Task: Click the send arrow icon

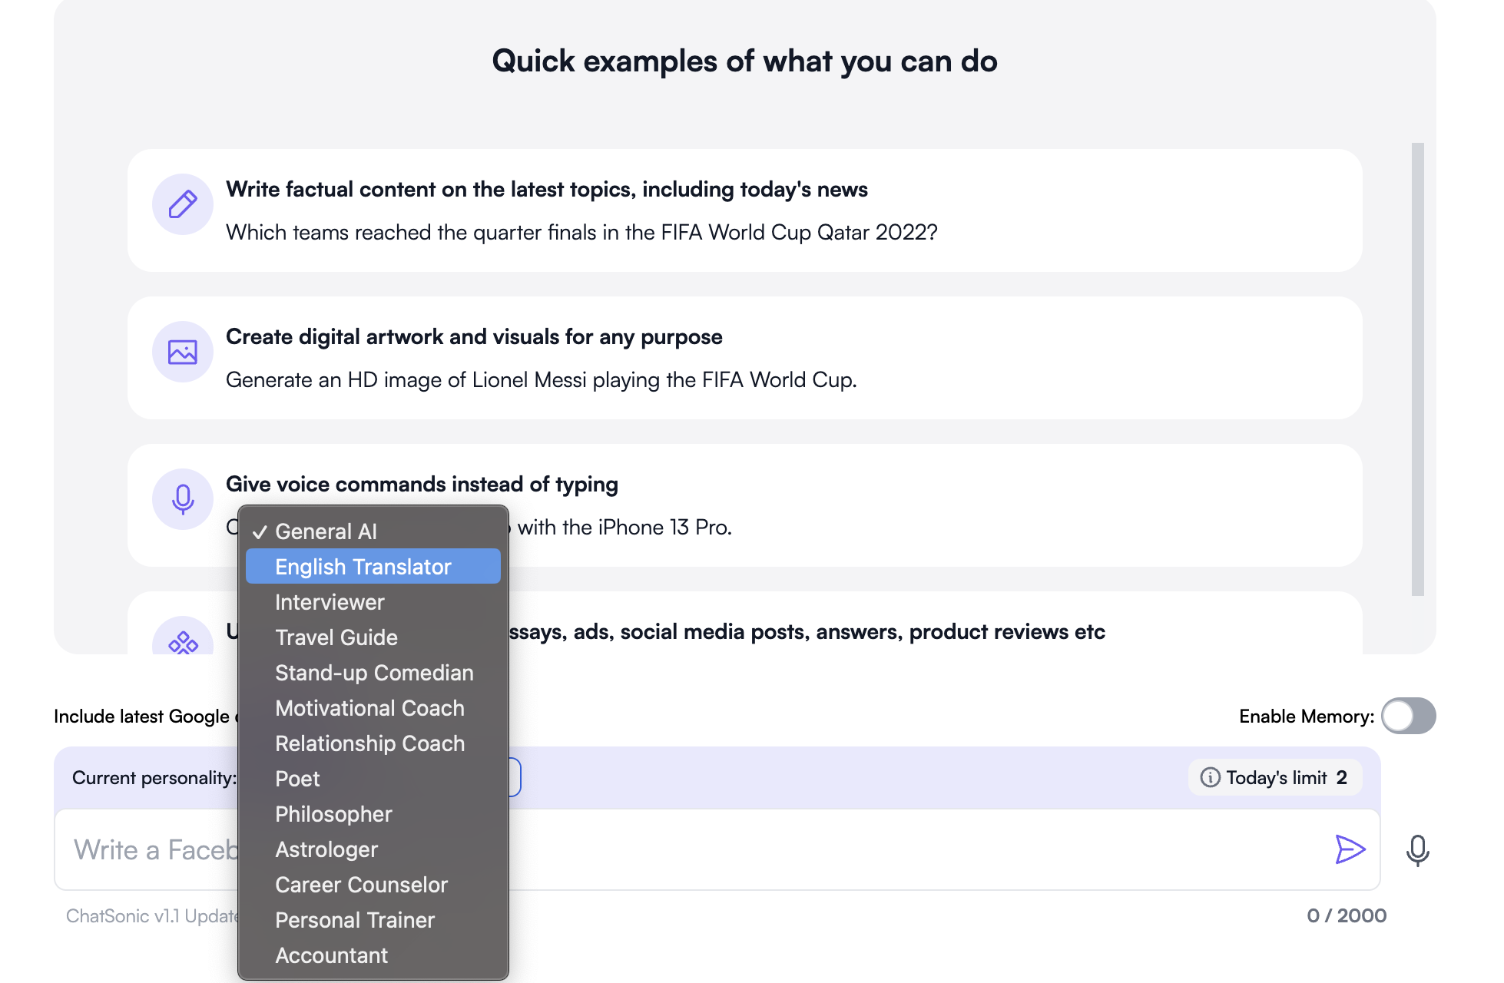Action: [1350, 849]
